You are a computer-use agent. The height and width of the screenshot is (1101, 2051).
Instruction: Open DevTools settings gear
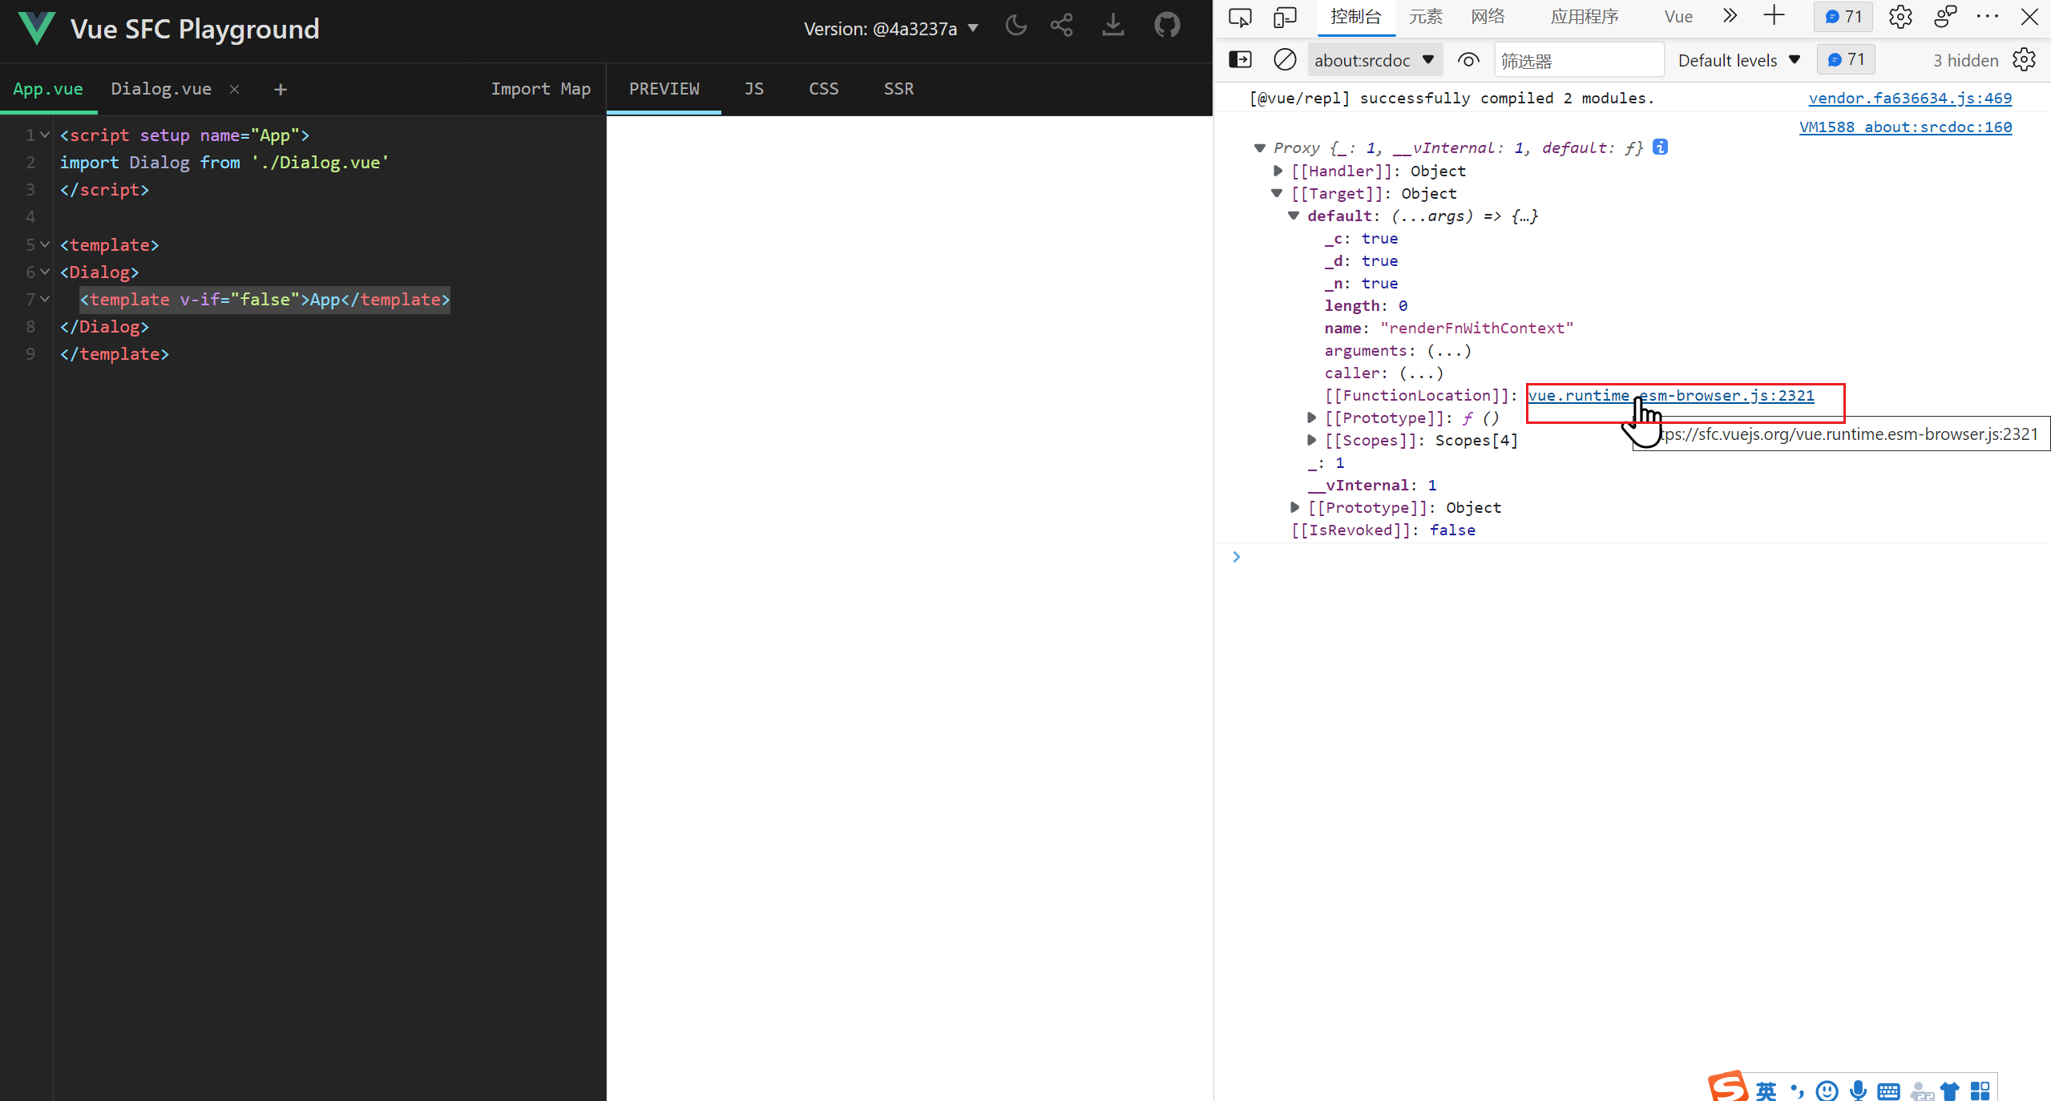point(1900,17)
